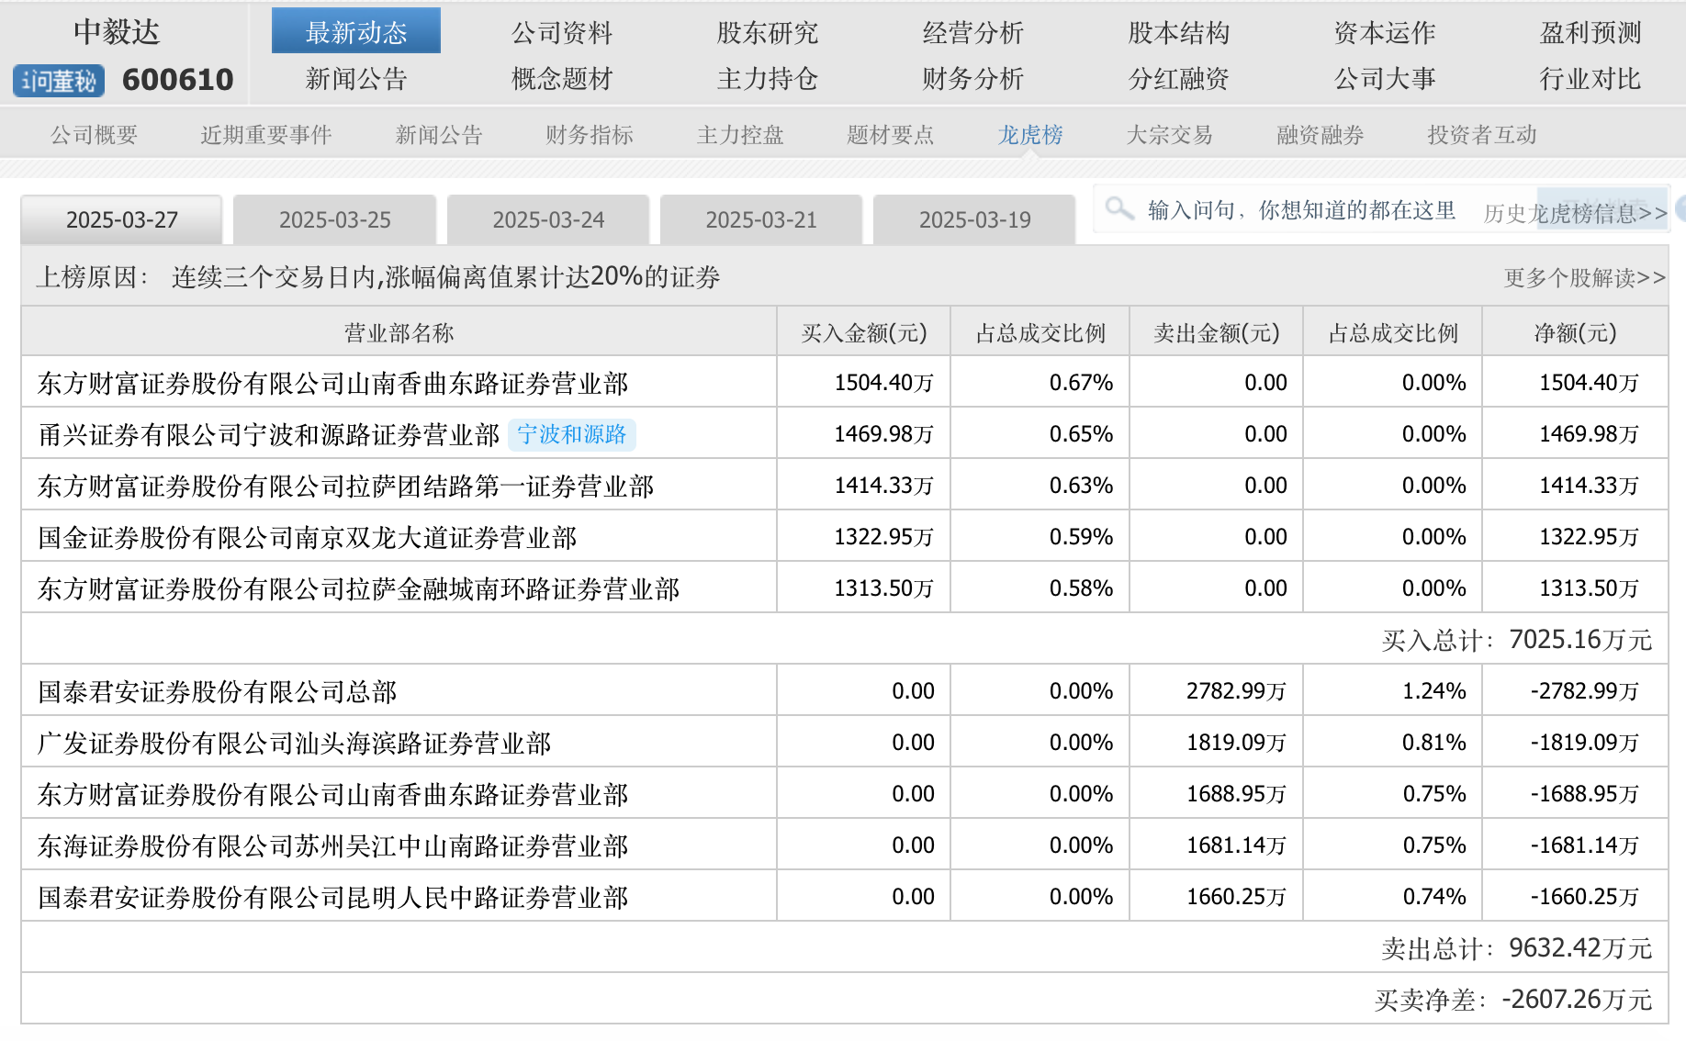Viewport: 1686px width, 1041px height.
Task: Select the 2025-03-25 date tab
Action: click(334, 220)
